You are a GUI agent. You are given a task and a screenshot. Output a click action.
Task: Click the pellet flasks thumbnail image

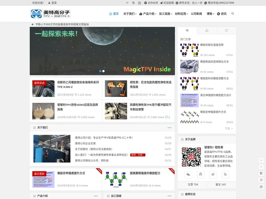[44, 111]
